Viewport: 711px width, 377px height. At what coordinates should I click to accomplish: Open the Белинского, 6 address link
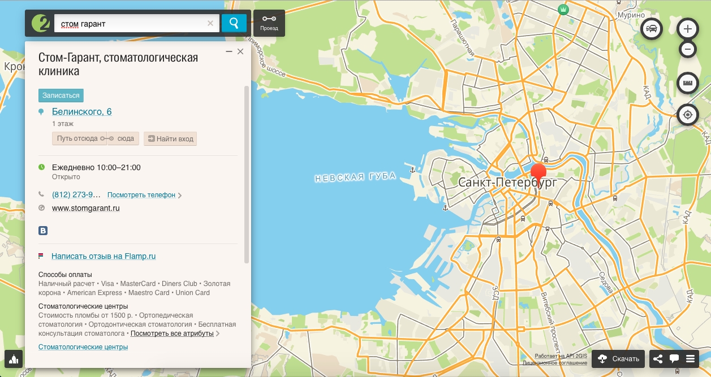81,112
